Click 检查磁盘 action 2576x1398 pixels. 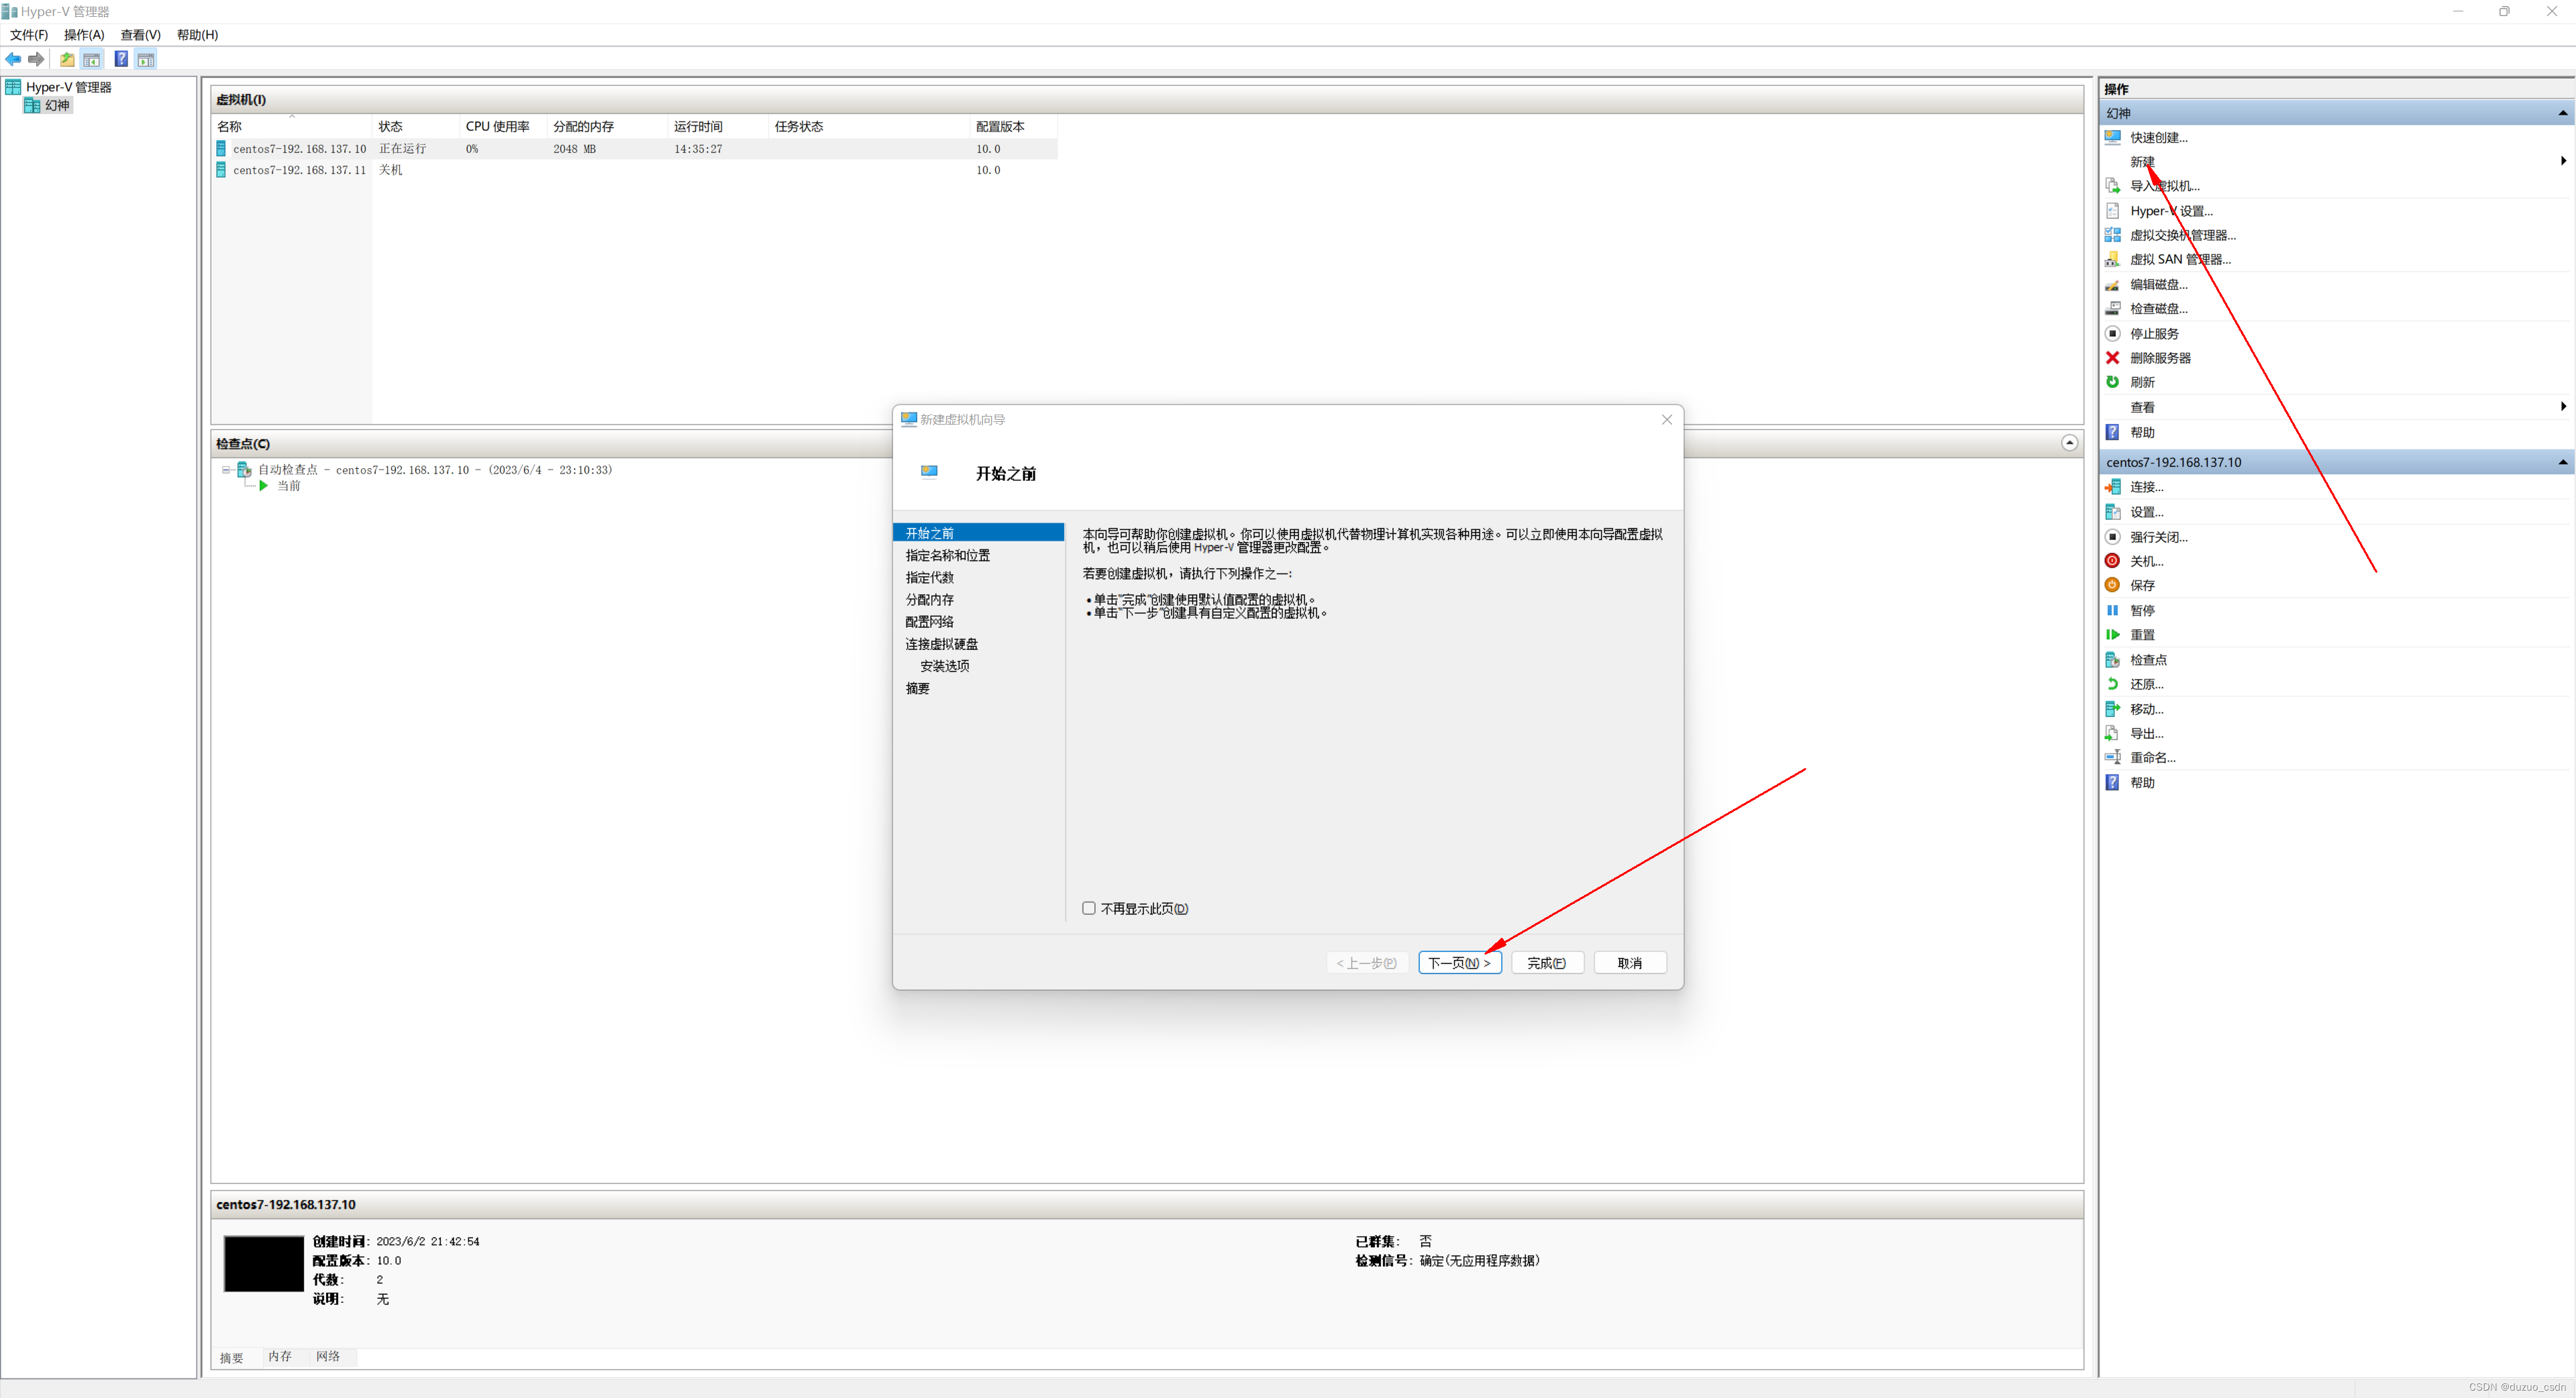[x=2158, y=308]
